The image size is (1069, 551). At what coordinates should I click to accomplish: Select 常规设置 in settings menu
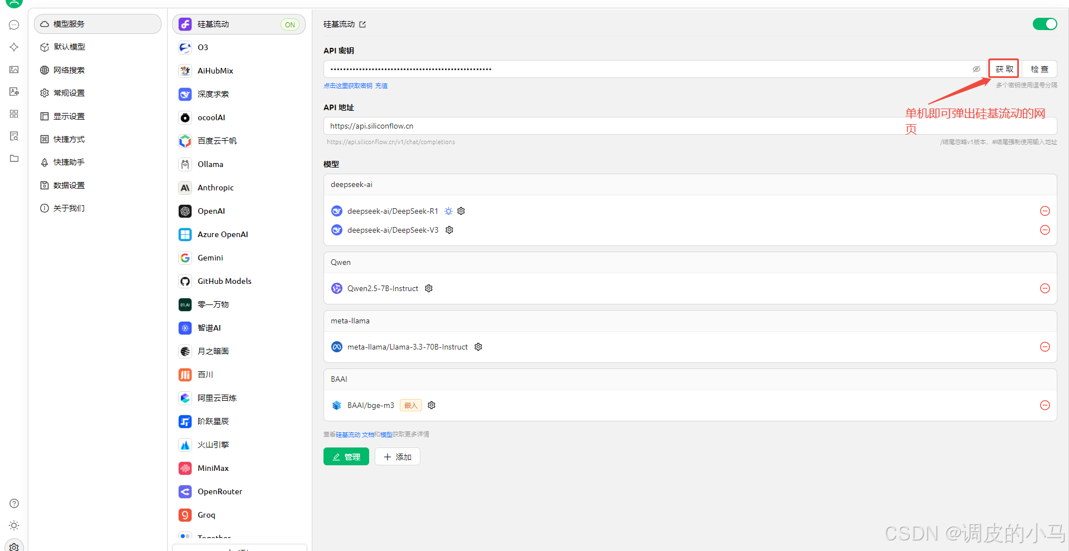(97, 93)
